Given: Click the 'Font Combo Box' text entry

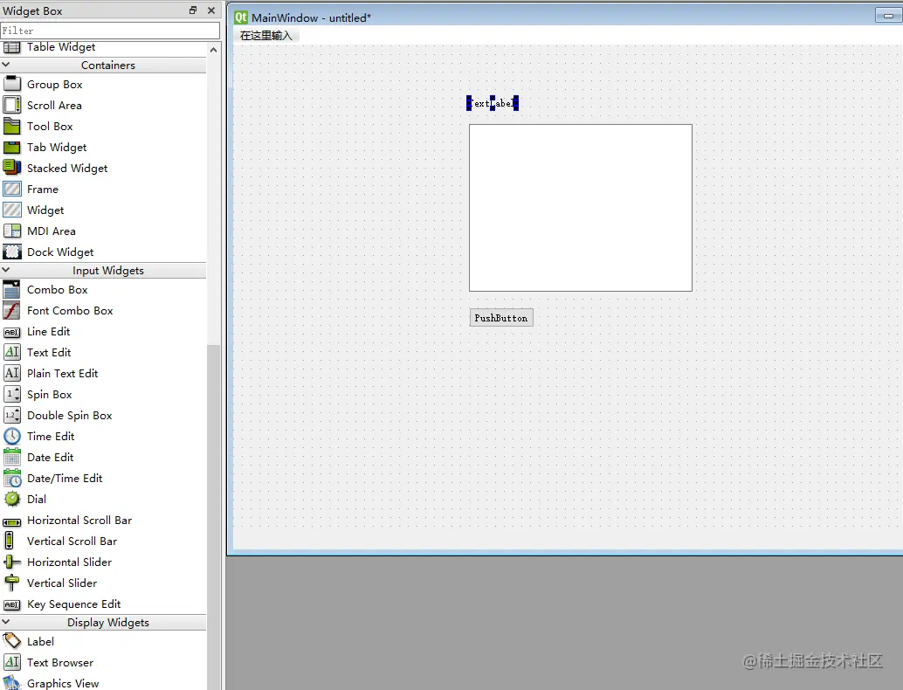Looking at the screenshot, I should click(x=70, y=310).
